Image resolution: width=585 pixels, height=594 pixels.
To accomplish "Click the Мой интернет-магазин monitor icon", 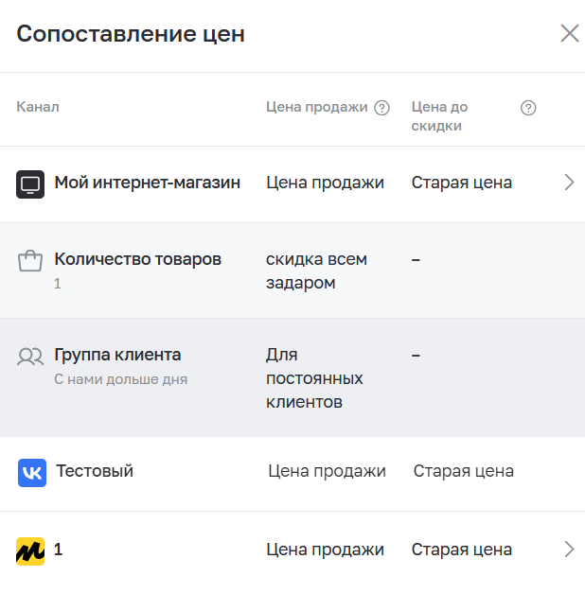I will pos(30,184).
